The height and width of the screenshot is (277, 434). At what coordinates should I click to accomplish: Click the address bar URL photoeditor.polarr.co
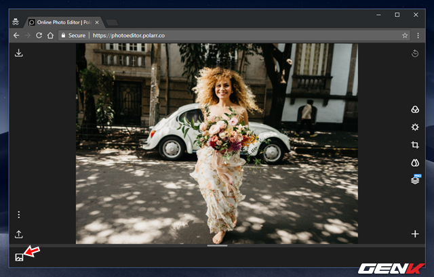pyautogui.click(x=129, y=35)
